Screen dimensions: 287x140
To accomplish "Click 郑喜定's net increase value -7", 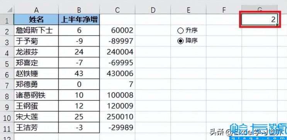I will click(79, 63).
